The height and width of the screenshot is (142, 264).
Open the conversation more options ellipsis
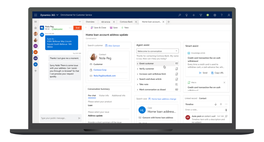(x=70, y=28)
